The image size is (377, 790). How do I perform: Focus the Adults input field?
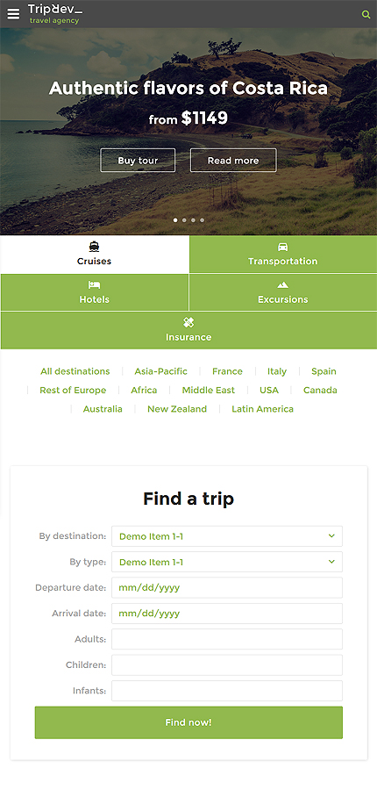[227, 639]
